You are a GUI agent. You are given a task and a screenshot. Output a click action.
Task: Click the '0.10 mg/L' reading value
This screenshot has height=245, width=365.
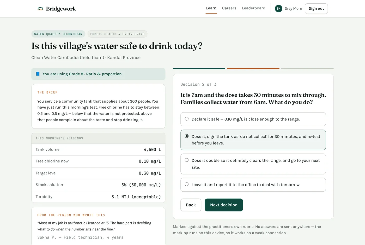(x=150, y=161)
